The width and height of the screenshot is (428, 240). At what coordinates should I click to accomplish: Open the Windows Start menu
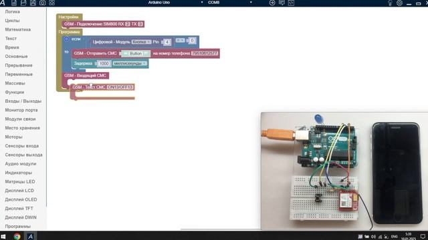pos(3,236)
